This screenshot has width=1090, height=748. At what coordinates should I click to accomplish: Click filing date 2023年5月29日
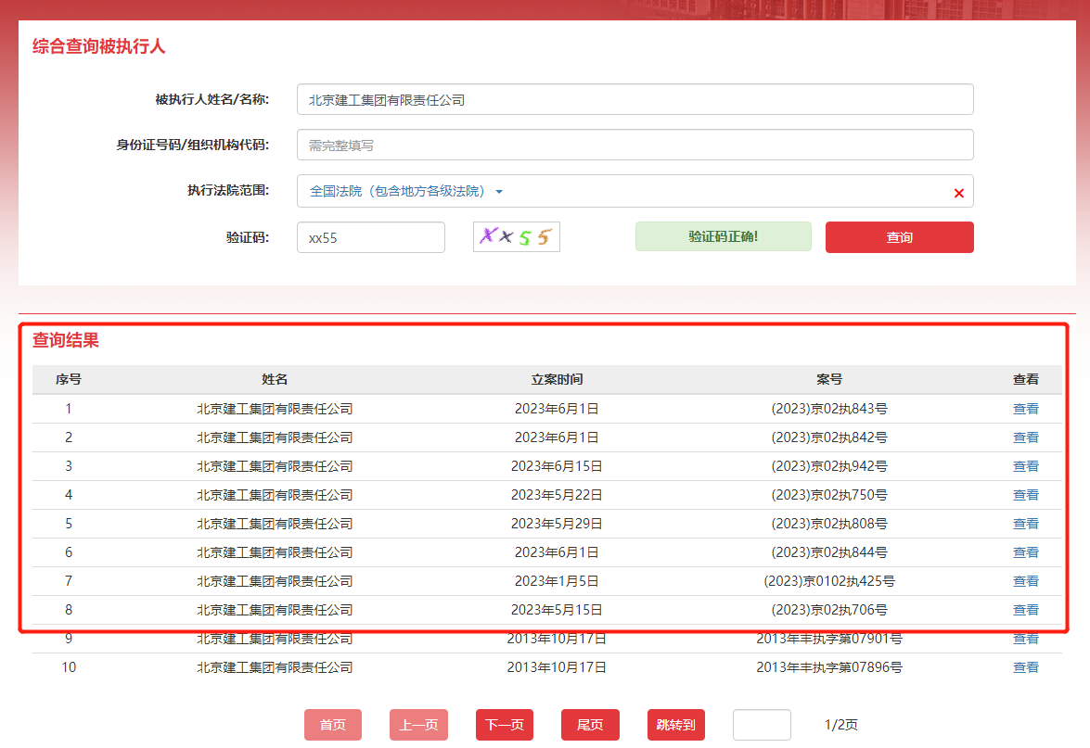[557, 524]
